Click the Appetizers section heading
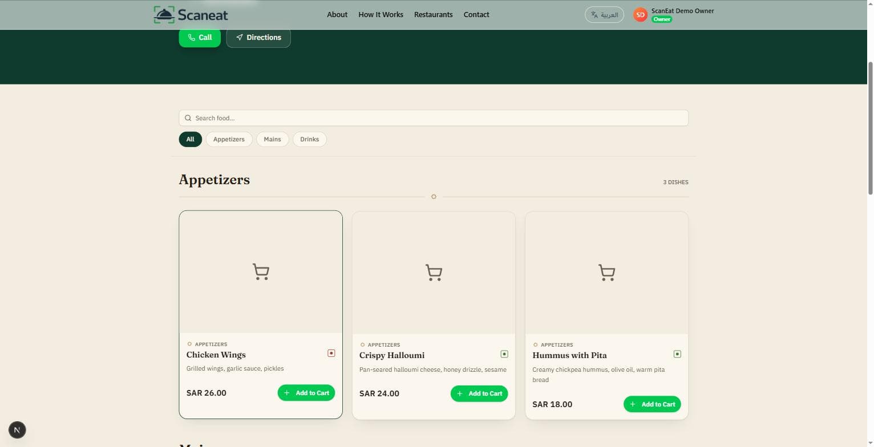874x447 pixels. [x=215, y=180]
